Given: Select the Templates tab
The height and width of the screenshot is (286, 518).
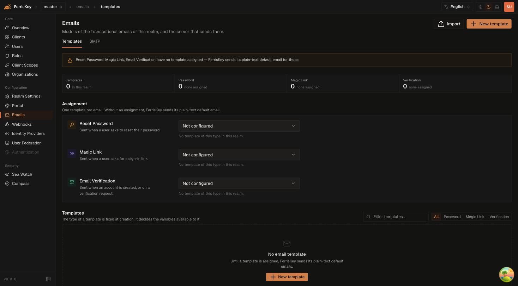Looking at the screenshot, I should [x=72, y=41].
